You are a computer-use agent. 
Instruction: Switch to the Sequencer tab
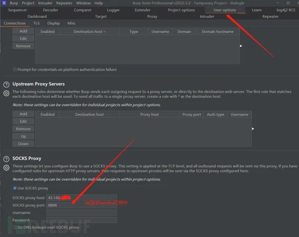pyautogui.click(x=17, y=10)
